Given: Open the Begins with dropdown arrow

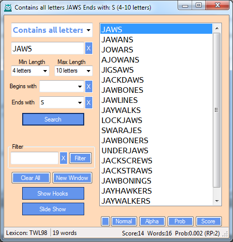Looking at the screenshot, I should (x=80, y=87).
